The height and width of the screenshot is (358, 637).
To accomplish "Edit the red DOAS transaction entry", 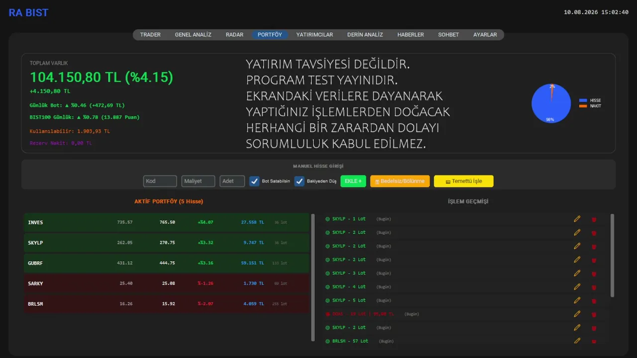I will (577, 314).
